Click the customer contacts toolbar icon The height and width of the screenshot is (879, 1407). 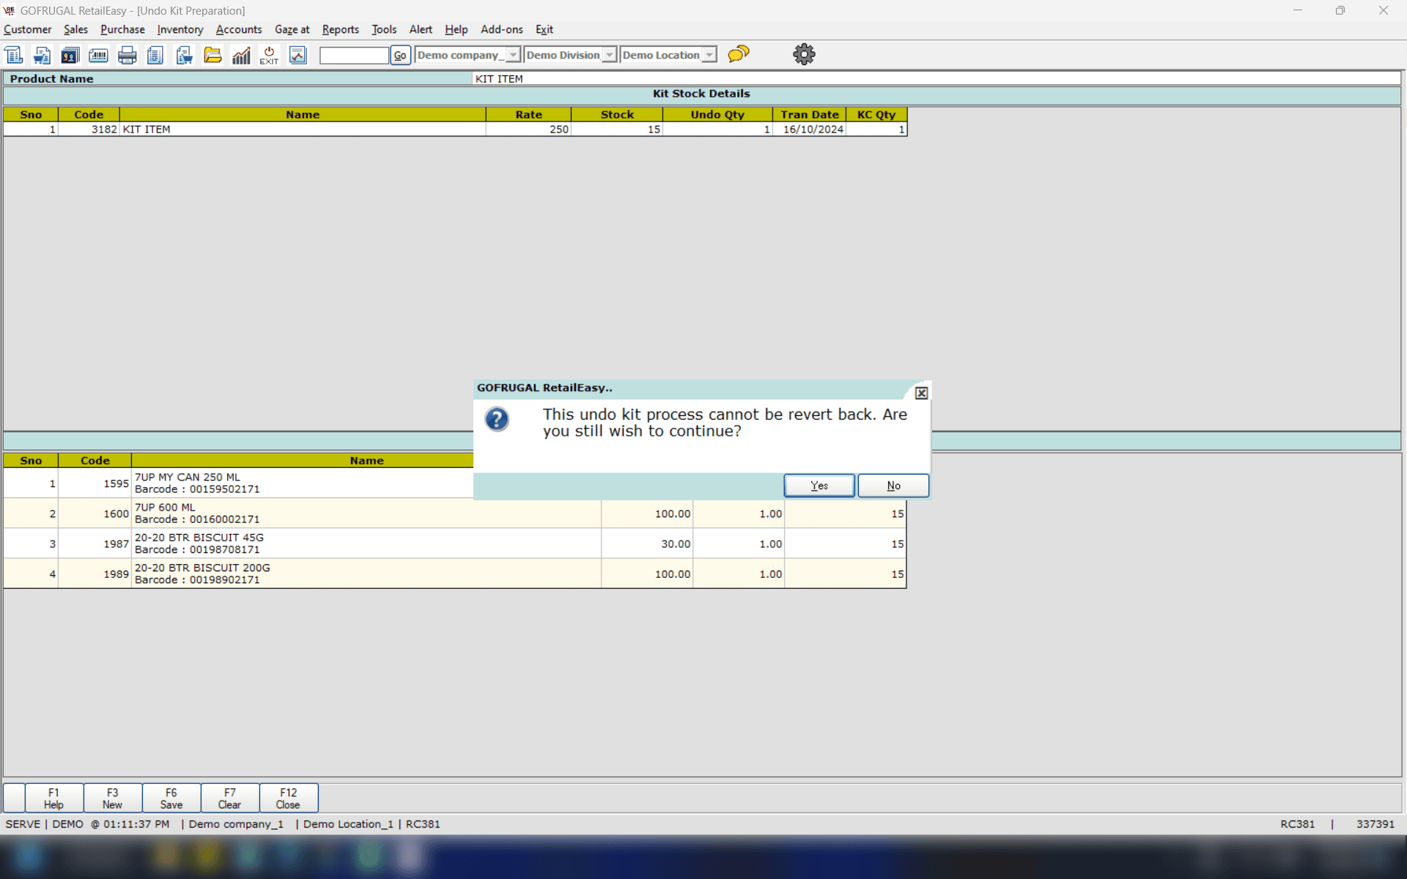pyautogui.click(x=70, y=55)
